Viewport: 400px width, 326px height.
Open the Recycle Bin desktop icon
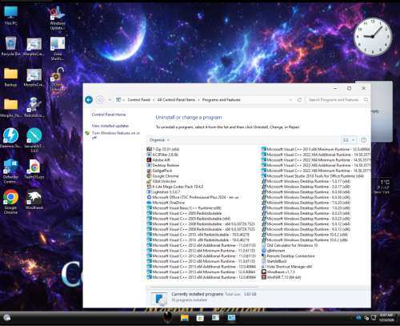pos(10,46)
